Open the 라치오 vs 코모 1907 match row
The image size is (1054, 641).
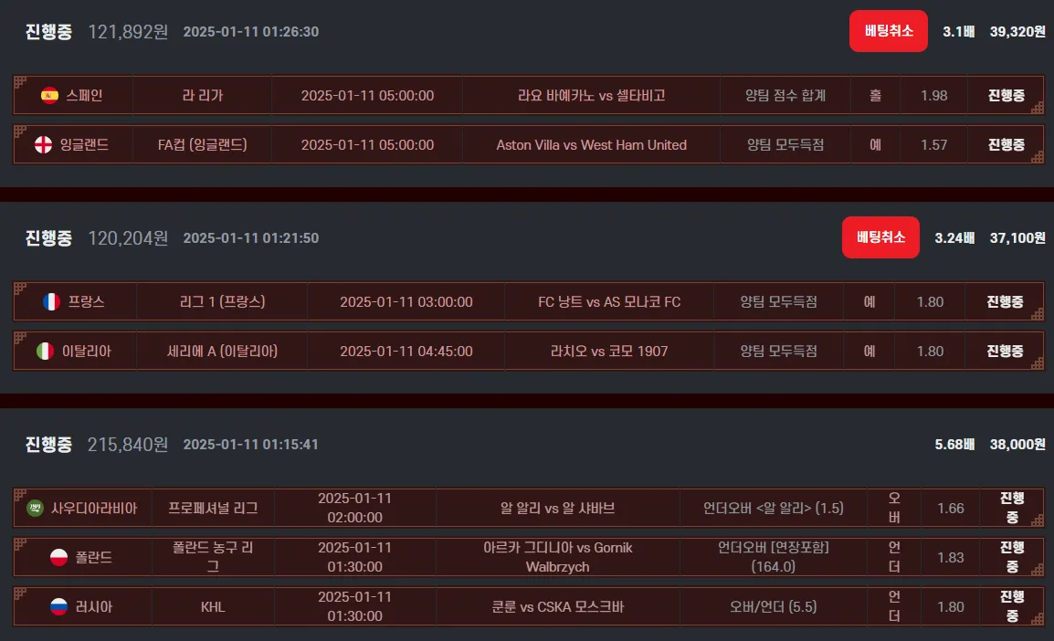click(528, 351)
